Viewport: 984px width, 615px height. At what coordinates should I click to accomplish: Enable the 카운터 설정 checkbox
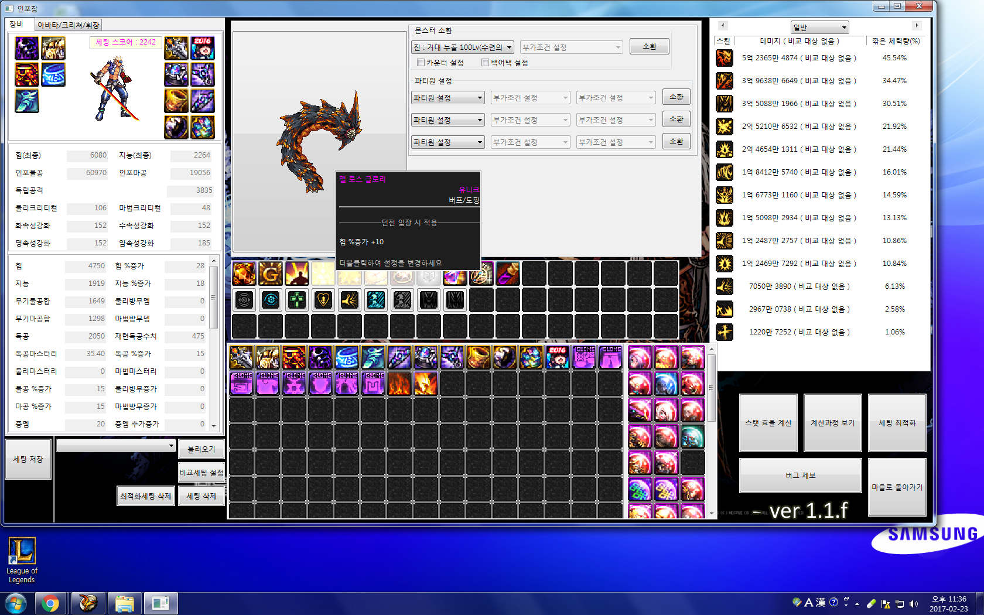[x=421, y=63]
